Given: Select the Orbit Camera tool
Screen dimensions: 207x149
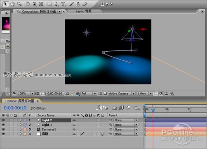Looking at the screenshot, I should coord(35,4).
